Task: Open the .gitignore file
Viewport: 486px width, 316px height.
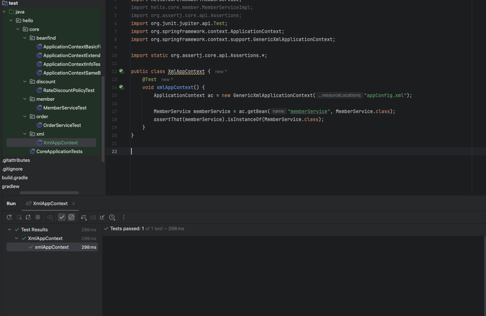Action: (x=12, y=169)
